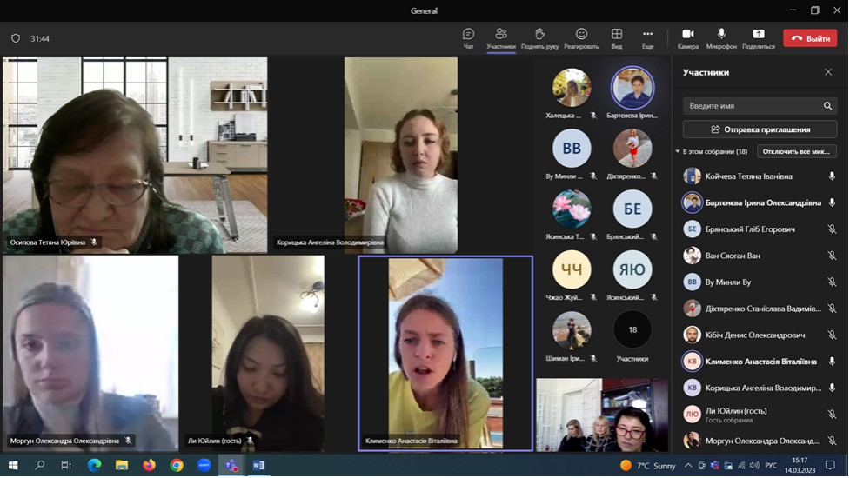The image size is (850, 478).
Task: Raise hand with Поднять руку button
Action: [x=539, y=38]
